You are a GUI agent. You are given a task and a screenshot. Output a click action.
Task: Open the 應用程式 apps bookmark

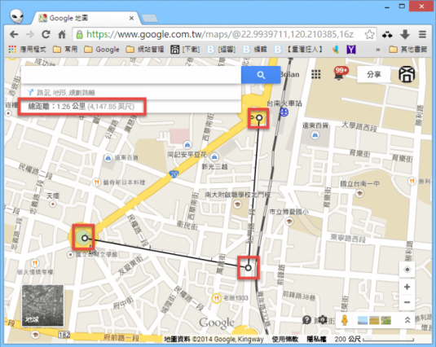coord(27,50)
